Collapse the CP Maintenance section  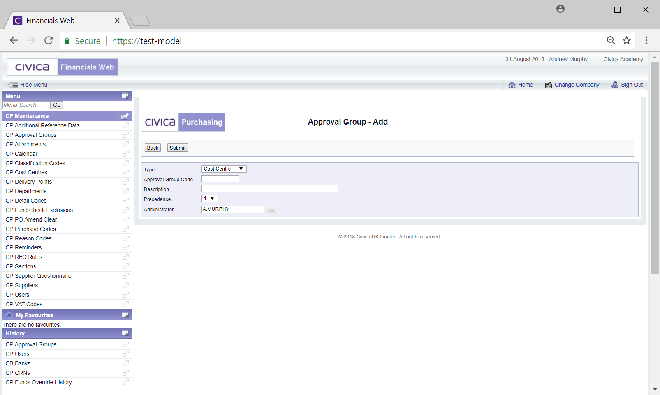[125, 116]
